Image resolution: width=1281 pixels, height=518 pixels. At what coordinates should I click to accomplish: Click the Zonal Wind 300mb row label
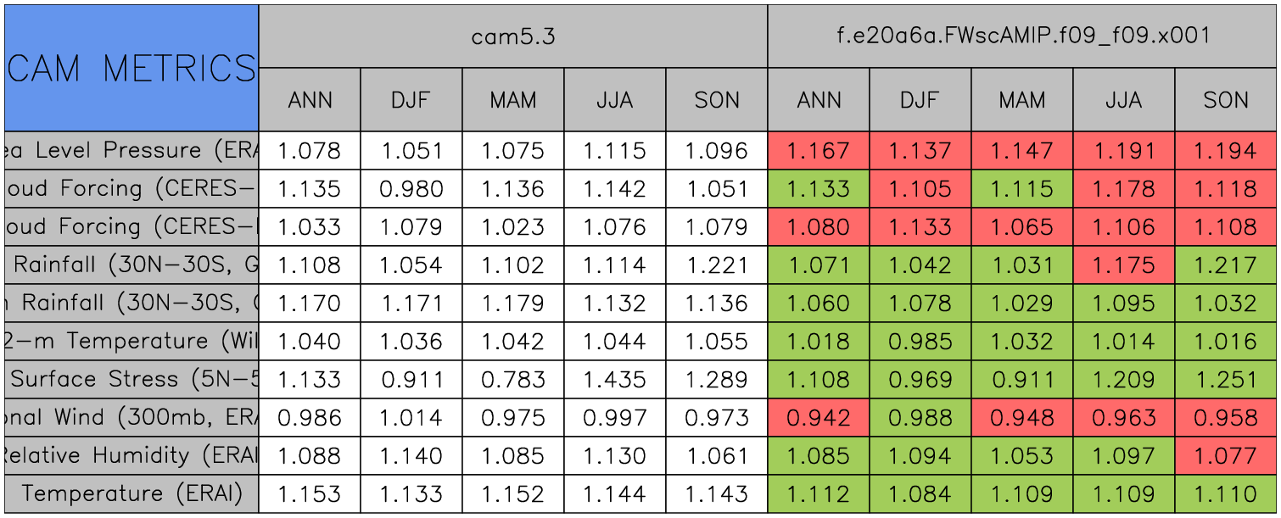tap(131, 417)
